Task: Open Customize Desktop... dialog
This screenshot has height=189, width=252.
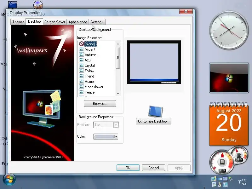Action: point(154,121)
